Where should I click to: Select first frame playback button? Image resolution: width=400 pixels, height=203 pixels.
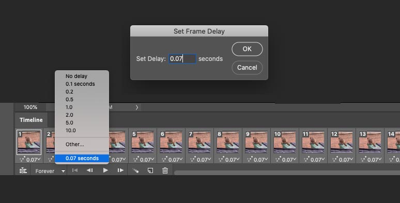(x=75, y=170)
